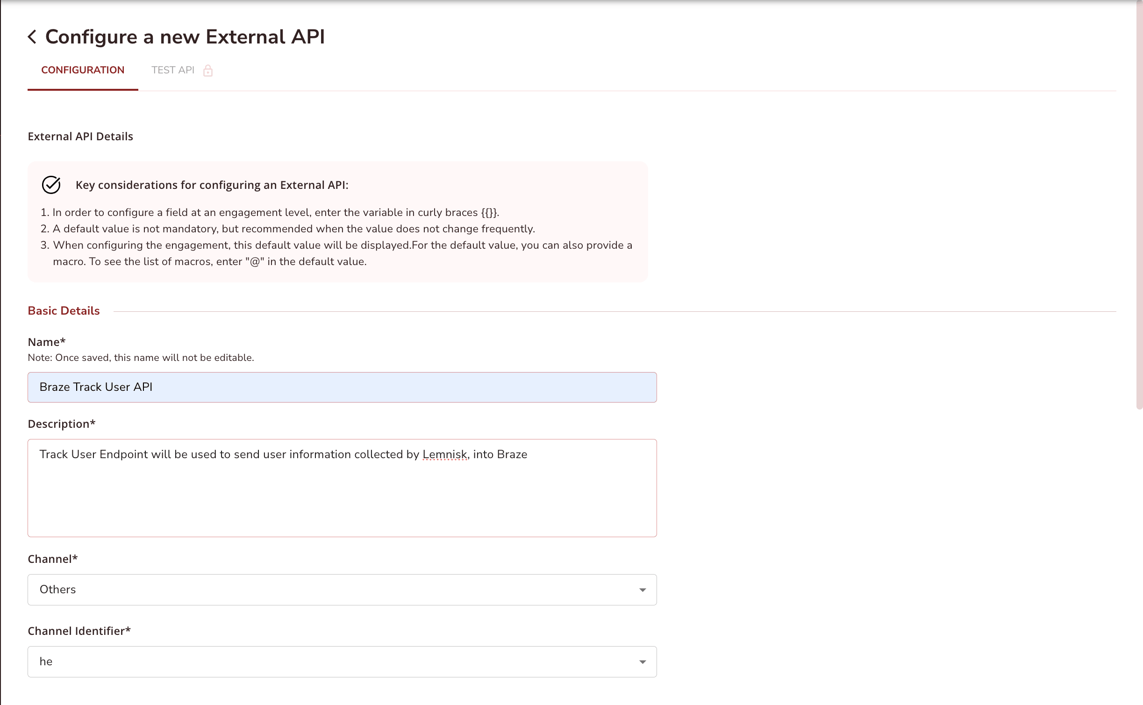
Task: Open the Channel Identifier dropdown arrow
Action: pos(643,661)
